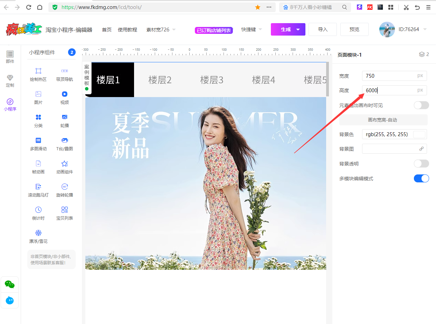
Task: Click the red FK extension icon
Action: tap(370, 7)
